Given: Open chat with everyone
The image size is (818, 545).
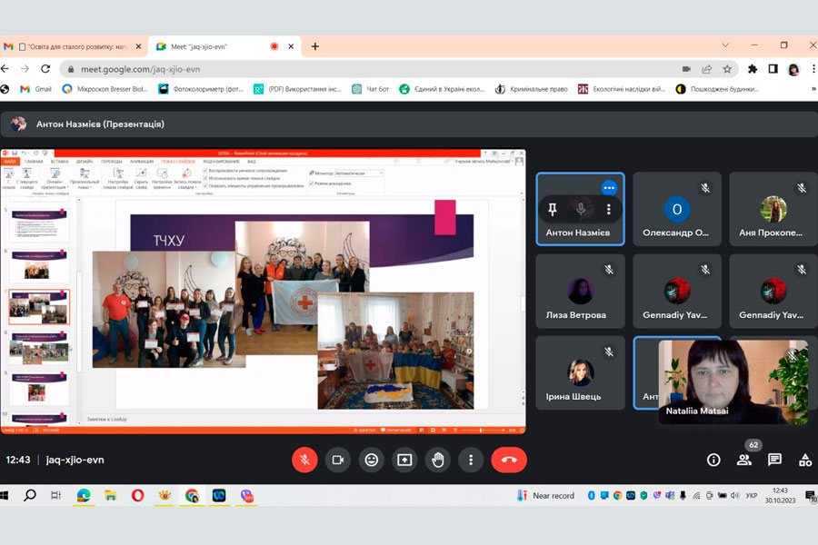Looking at the screenshot, I should [774, 460].
